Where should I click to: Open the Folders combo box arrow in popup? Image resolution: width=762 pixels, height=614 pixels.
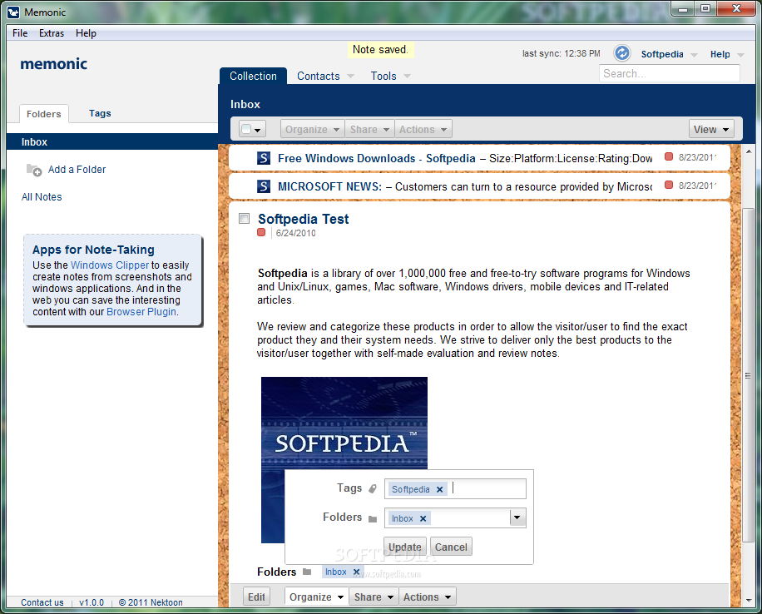pyautogui.click(x=517, y=517)
